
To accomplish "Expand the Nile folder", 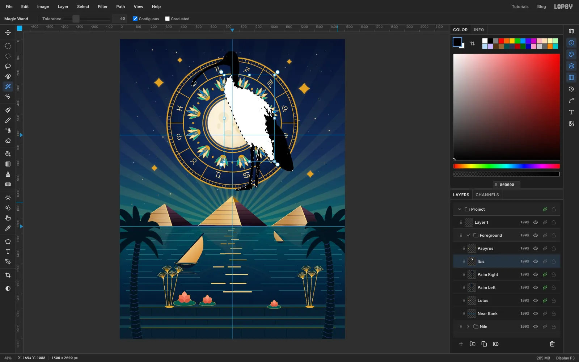I will (468, 327).
